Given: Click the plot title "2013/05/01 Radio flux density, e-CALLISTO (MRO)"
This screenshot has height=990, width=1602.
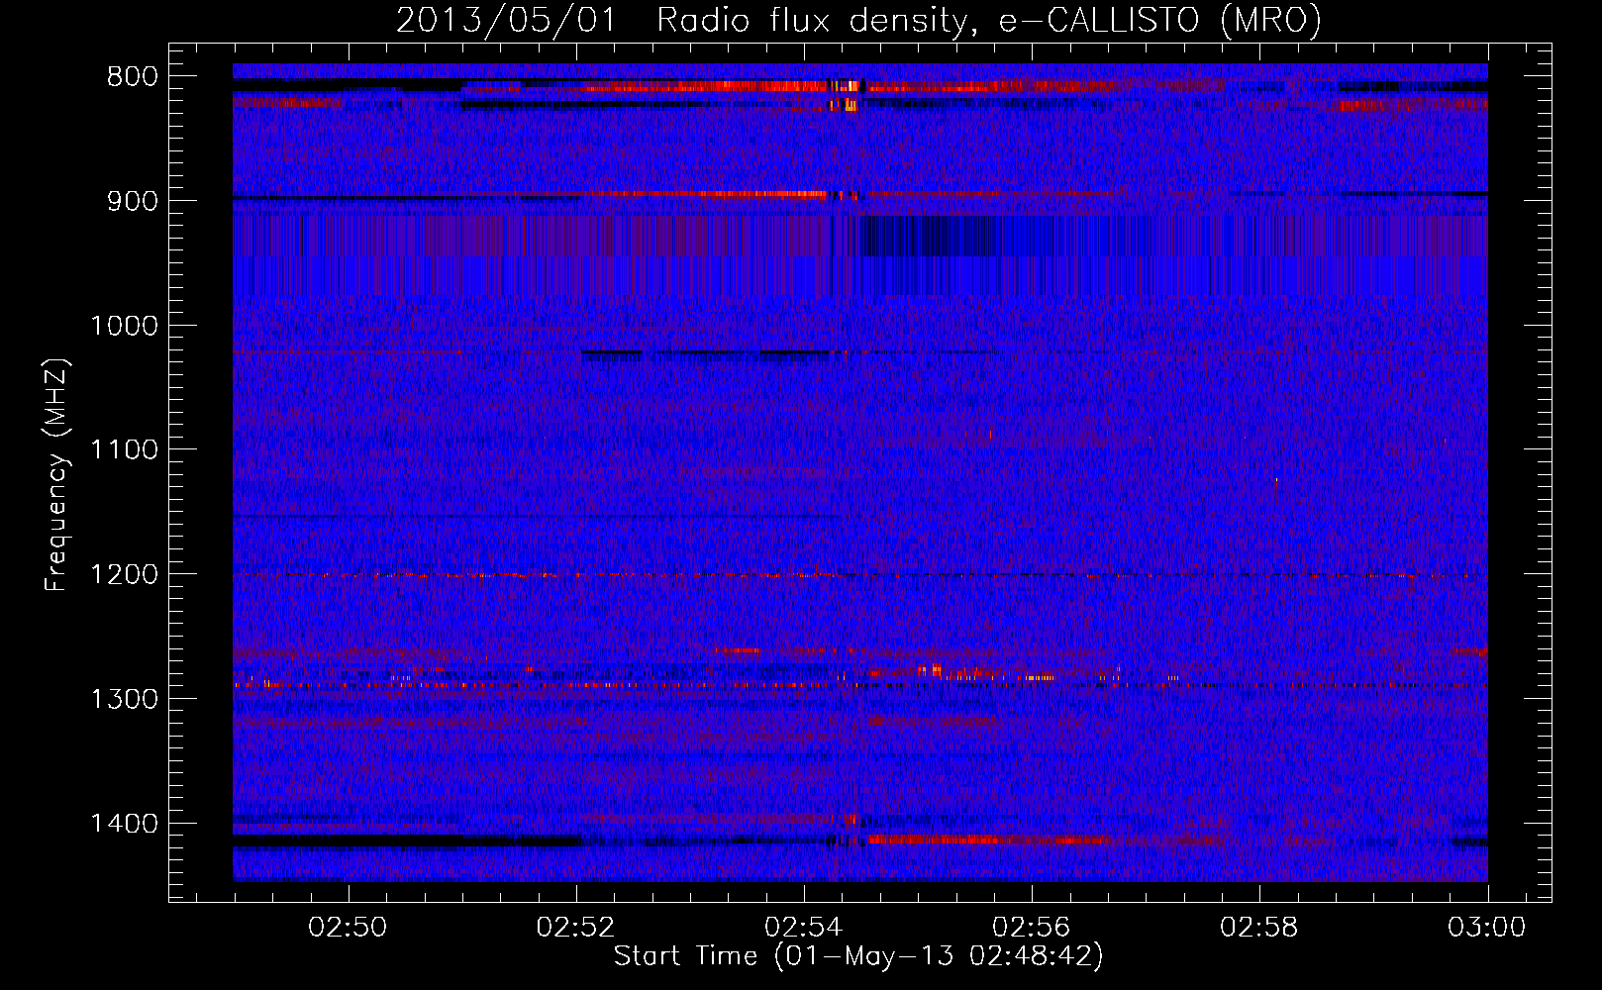Looking at the screenshot, I should pos(858,21).
